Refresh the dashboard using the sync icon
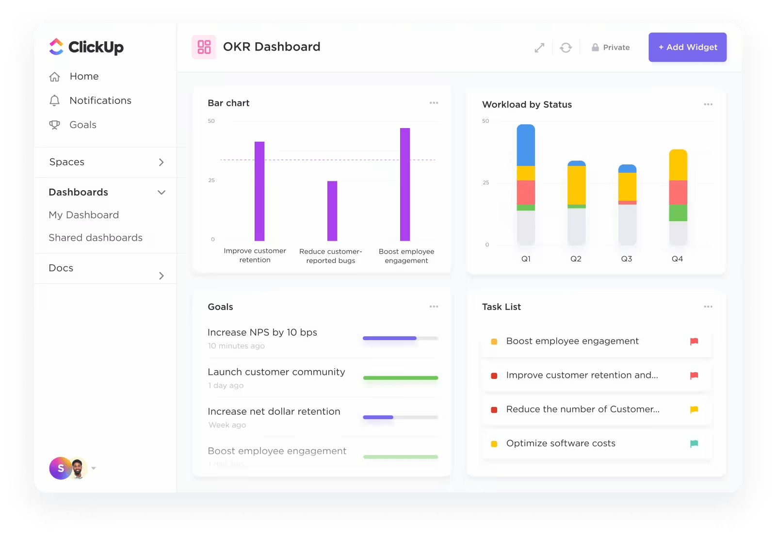The image size is (776, 538). (x=566, y=47)
